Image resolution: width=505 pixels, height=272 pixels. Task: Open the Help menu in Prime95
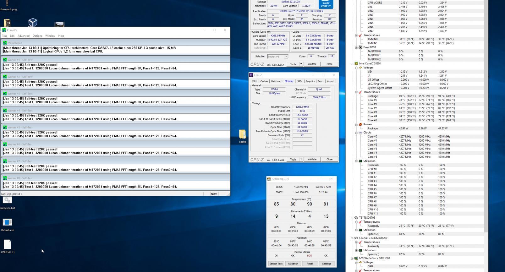click(x=61, y=36)
